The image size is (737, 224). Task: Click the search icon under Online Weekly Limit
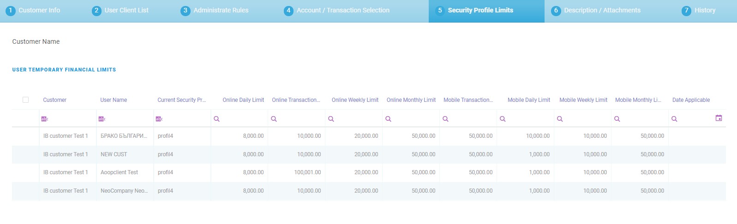(x=331, y=119)
